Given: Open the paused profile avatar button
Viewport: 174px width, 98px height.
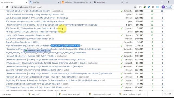Looking at the screenshot, I should (x=167, y=7).
